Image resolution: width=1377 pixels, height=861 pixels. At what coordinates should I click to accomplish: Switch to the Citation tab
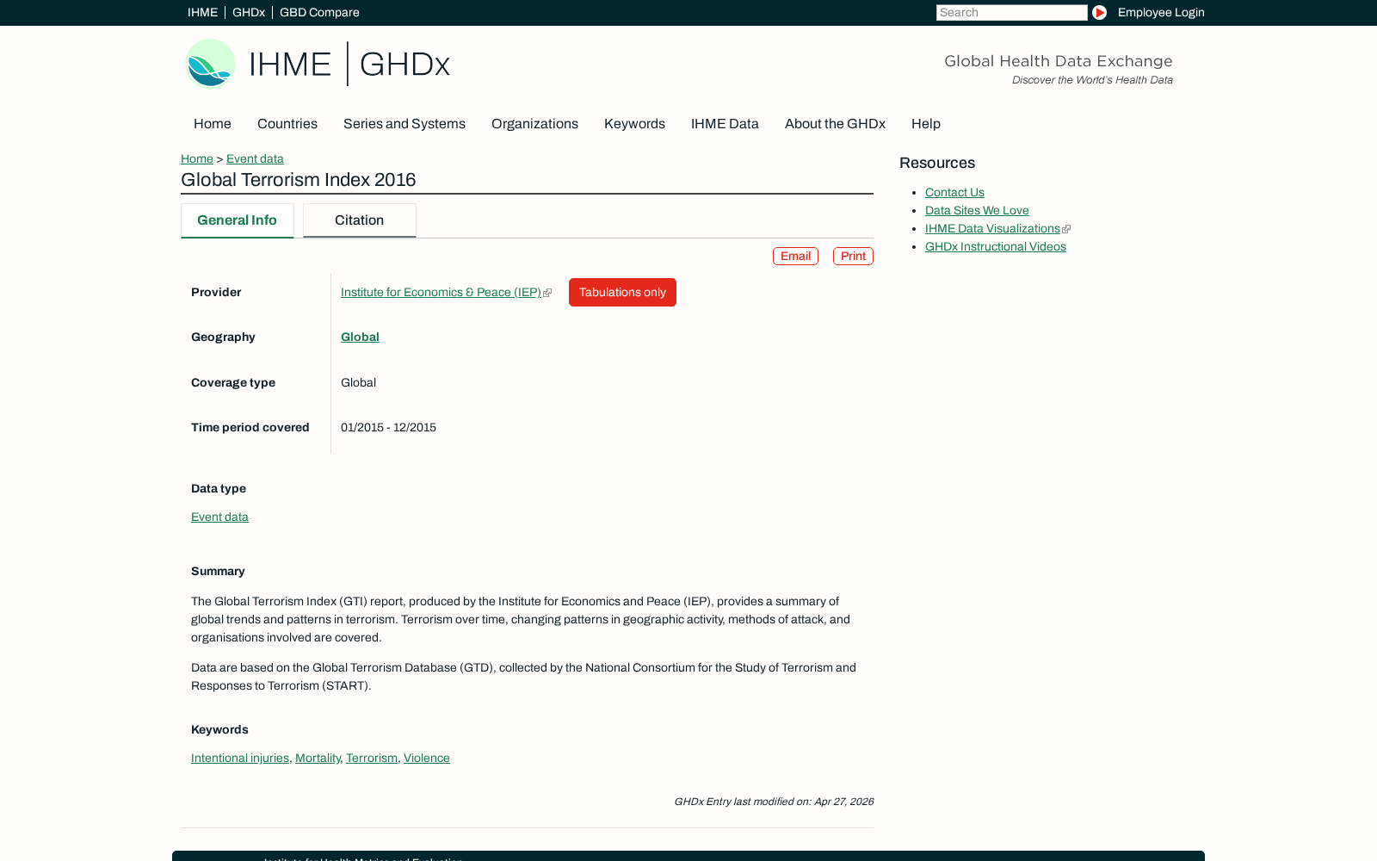(x=360, y=220)
